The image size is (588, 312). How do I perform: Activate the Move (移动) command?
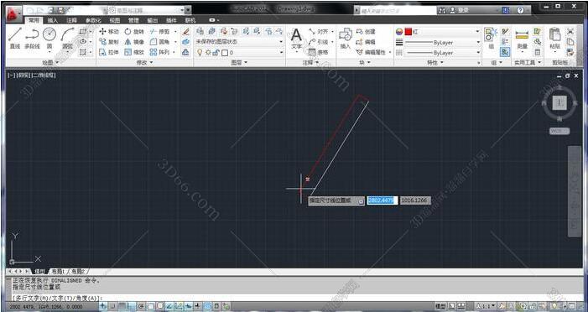click(109, 32)
